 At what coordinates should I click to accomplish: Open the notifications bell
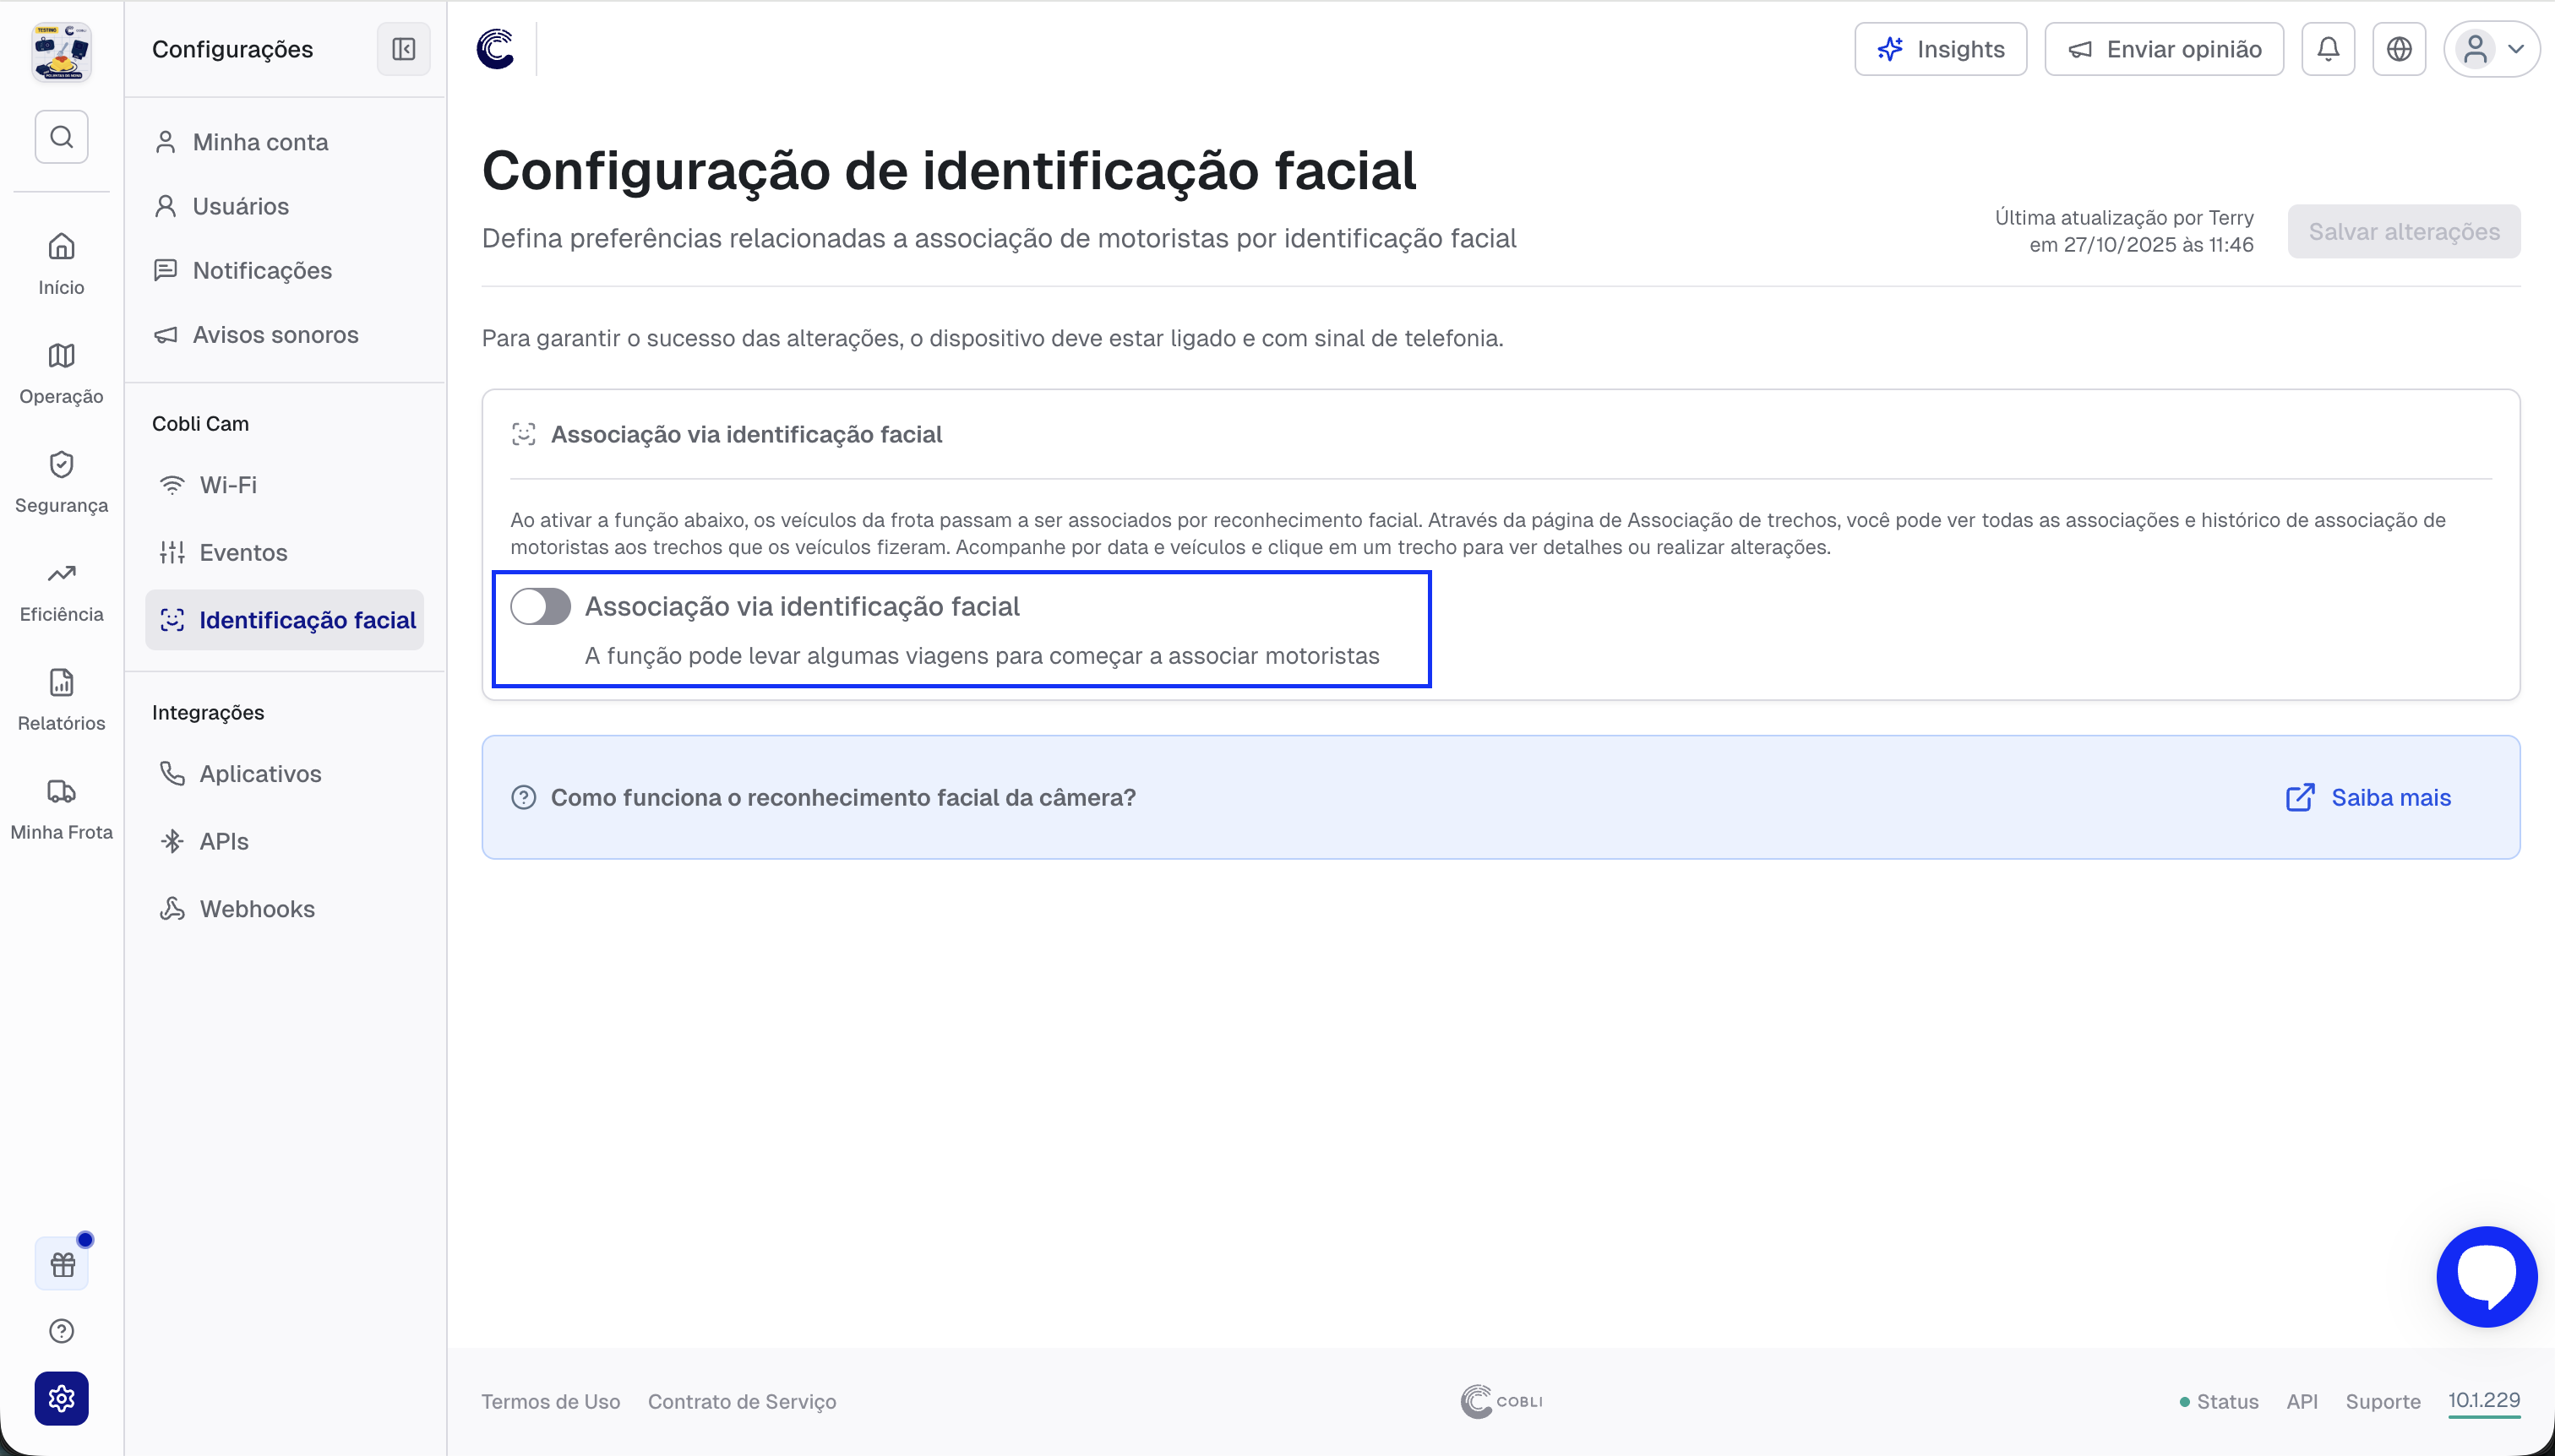click(x=2328, y=49)
